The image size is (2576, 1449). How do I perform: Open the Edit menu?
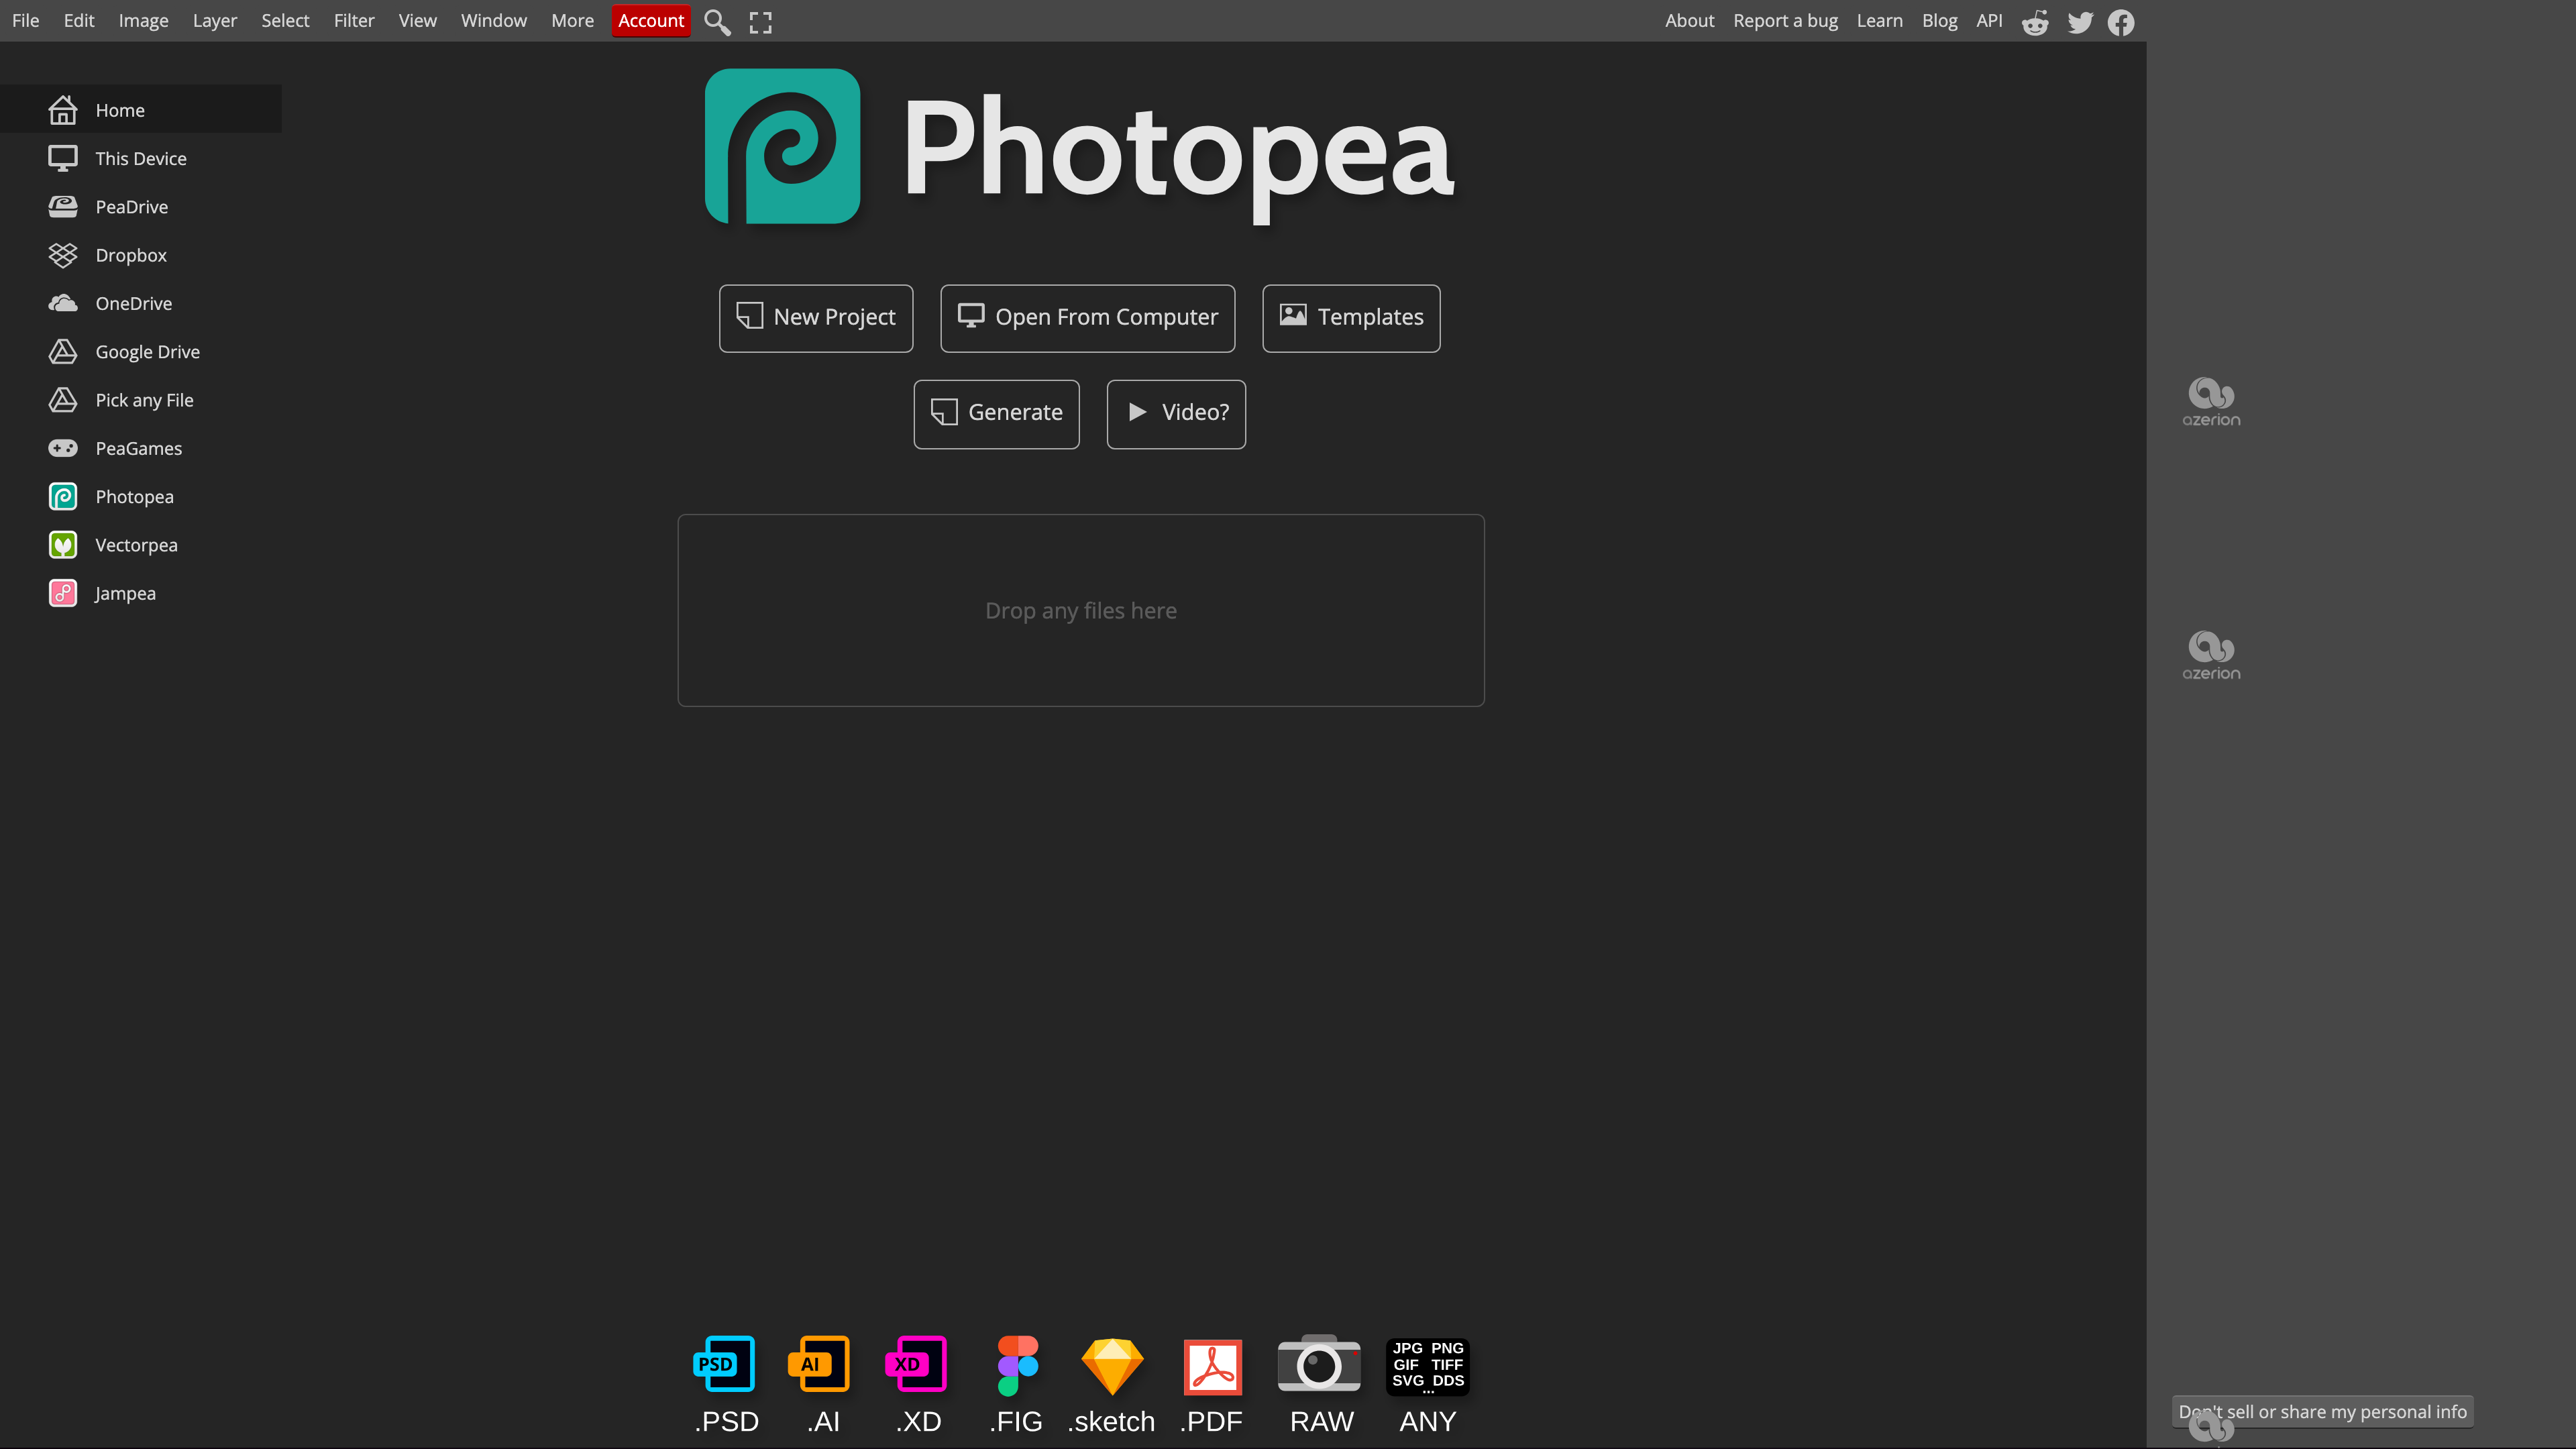click(x=79, y=21)
